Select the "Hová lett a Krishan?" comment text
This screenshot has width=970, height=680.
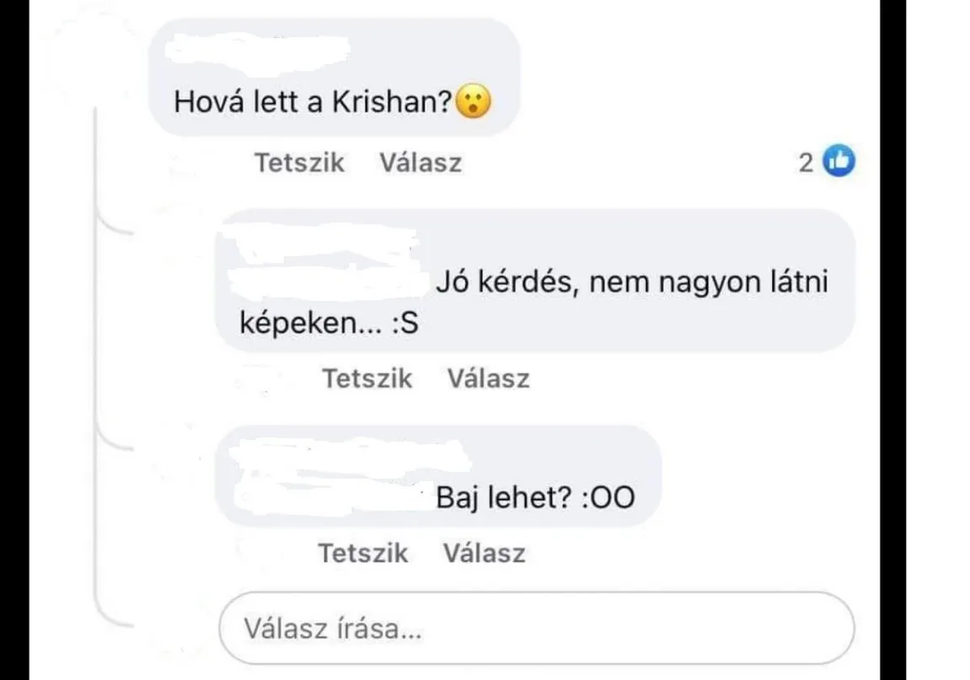click(x=314, y=103)
